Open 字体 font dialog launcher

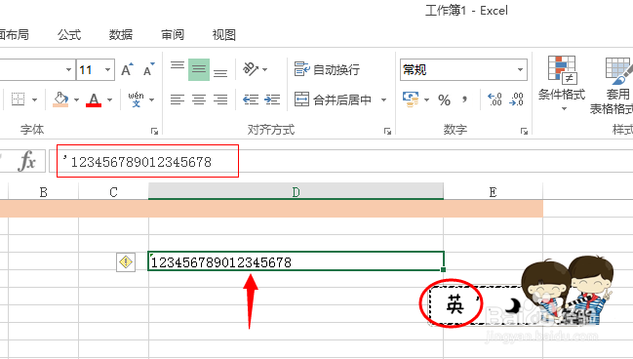tap(154, 131)
